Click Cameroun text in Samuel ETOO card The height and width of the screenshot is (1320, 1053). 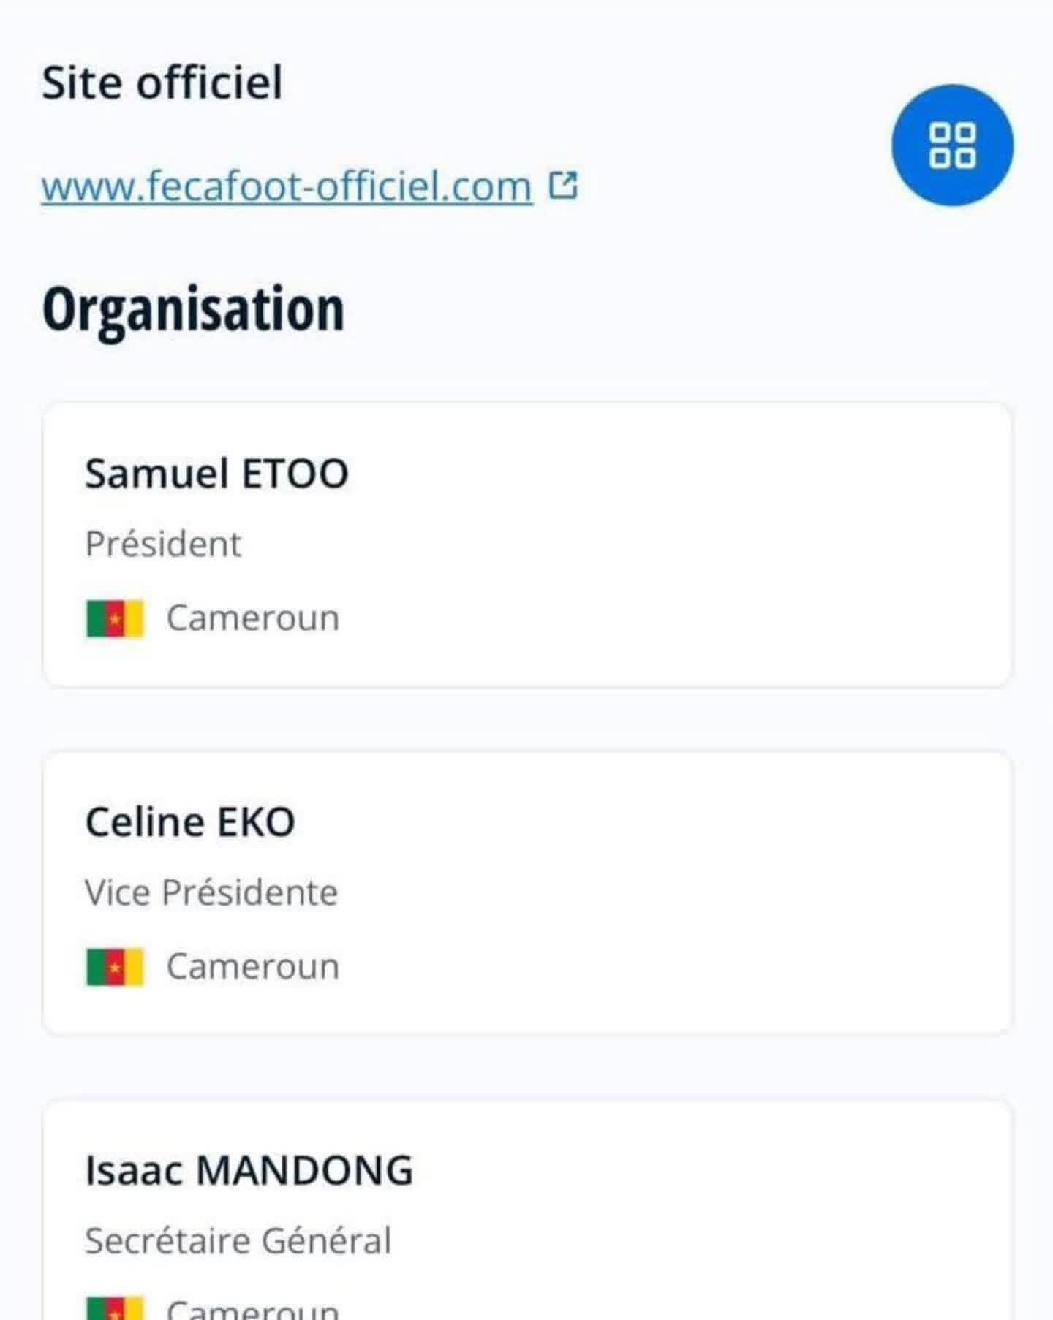[x=253, y=618]
